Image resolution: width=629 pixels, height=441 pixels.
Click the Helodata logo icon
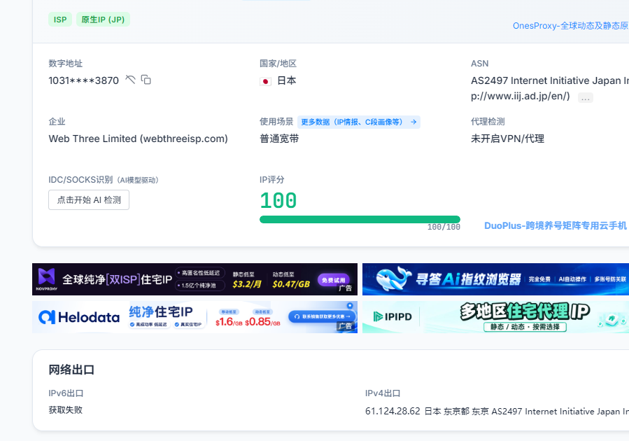47,317
